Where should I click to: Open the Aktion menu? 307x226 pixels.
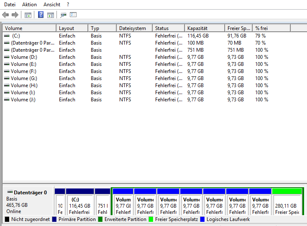(29, 4)
